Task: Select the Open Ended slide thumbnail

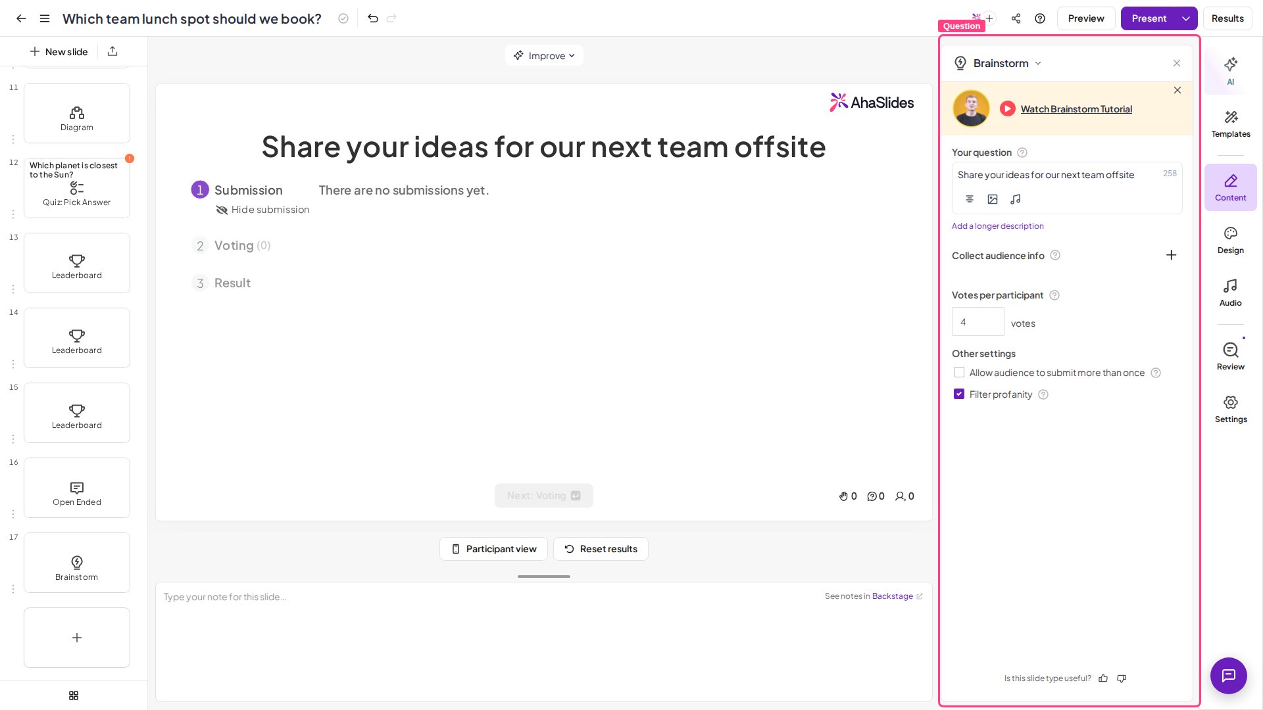Action: (x=77, y=488)
